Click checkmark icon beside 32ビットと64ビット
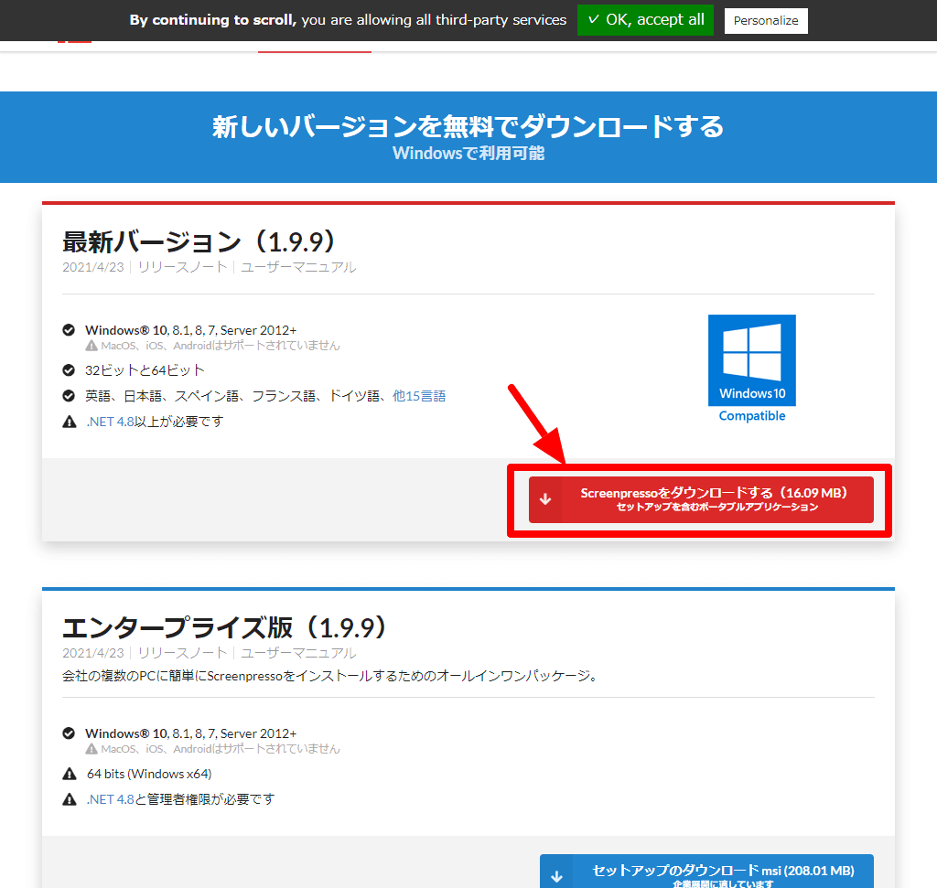The width and height of the screenshot is (937, 888). pyautogui.click(x=69, y=370)
